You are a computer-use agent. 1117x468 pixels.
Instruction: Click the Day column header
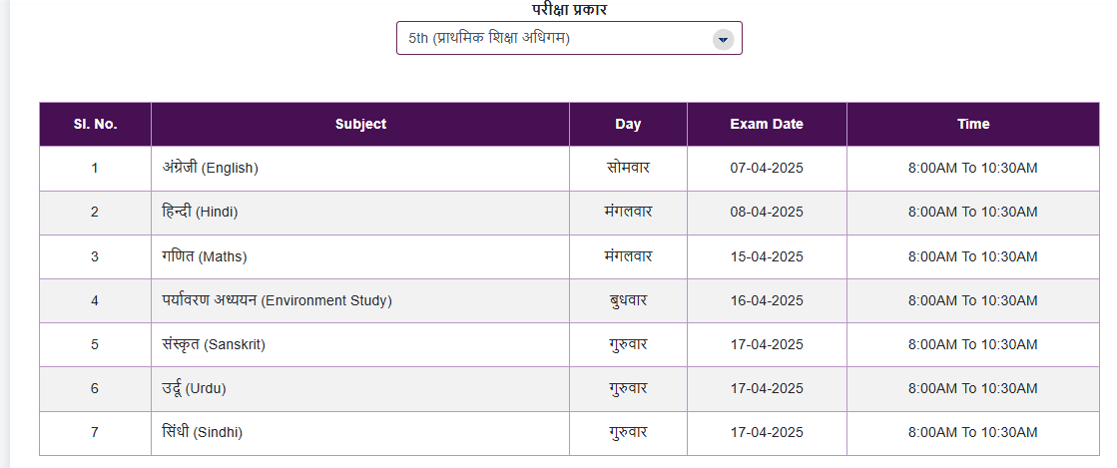pyautogui.click(x=628, y=125)
